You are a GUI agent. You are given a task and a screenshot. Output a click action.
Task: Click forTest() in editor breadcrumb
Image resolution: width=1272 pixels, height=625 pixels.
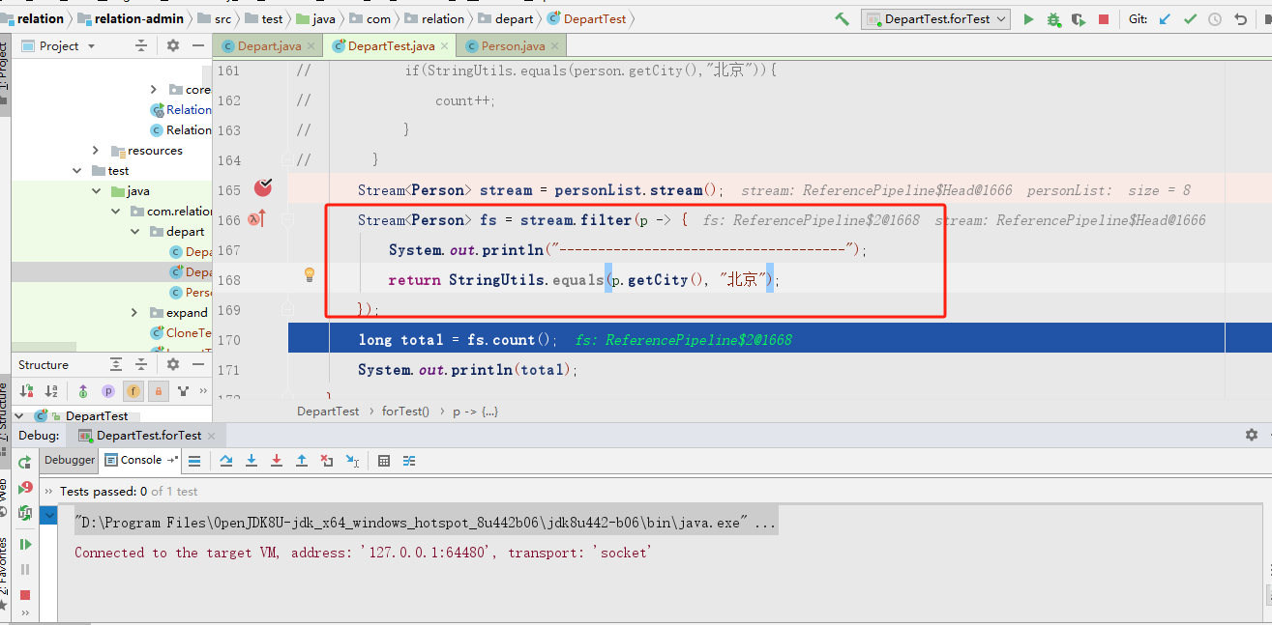[405, 411]
